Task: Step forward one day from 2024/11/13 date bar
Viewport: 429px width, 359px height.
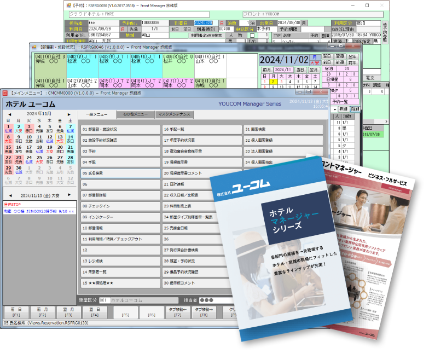Action: [x=69, y=195]
